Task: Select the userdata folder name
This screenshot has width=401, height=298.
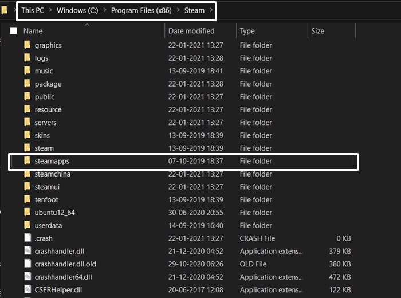Action: (48, 226)
